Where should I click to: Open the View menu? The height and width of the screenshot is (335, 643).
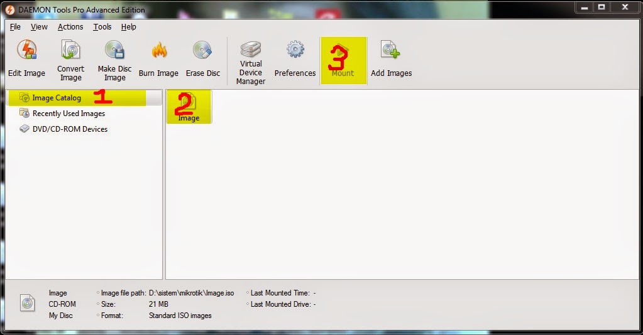[39, 26]
